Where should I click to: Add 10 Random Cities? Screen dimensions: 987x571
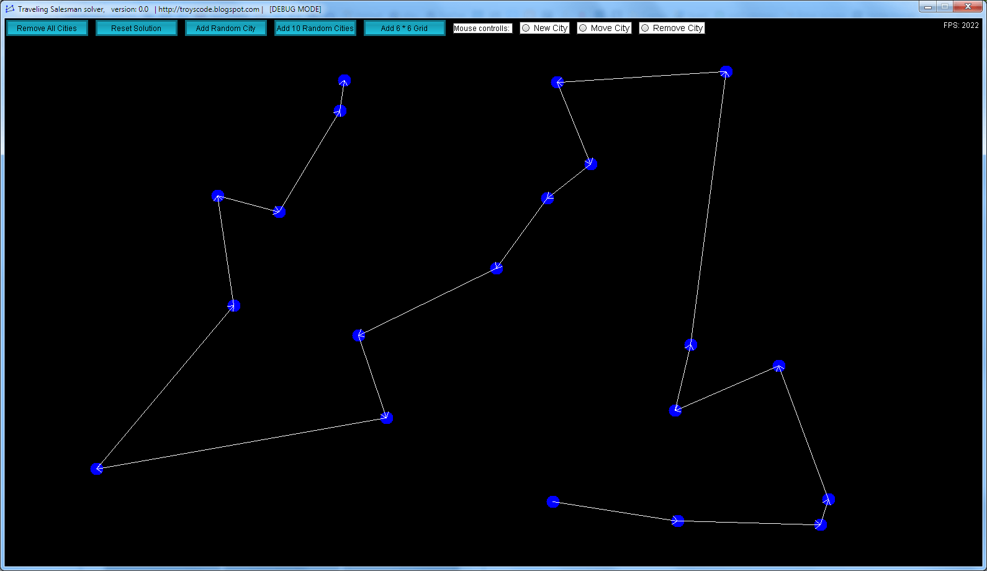[315, 29]
